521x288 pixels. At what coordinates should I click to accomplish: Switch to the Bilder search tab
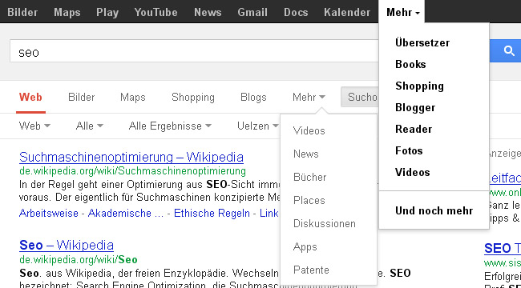pos(82,98)
